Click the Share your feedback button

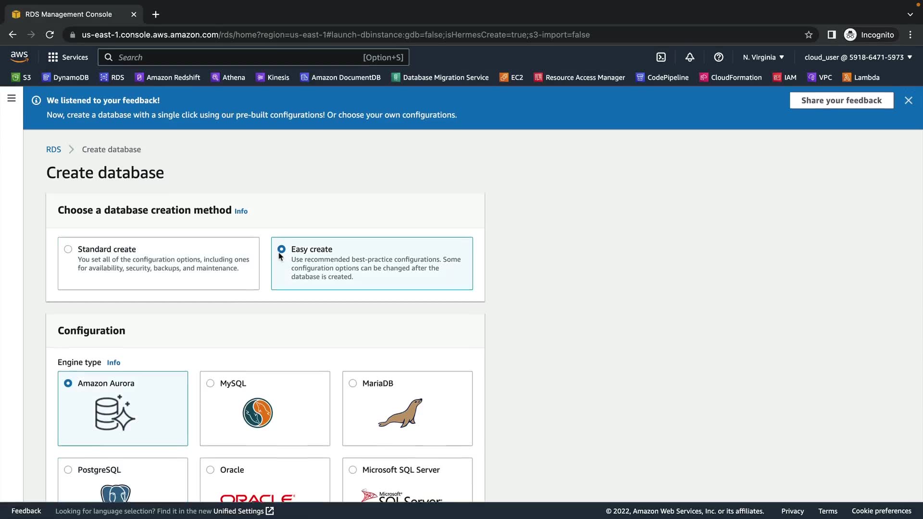pyautogui.click(x=841, y=100)
